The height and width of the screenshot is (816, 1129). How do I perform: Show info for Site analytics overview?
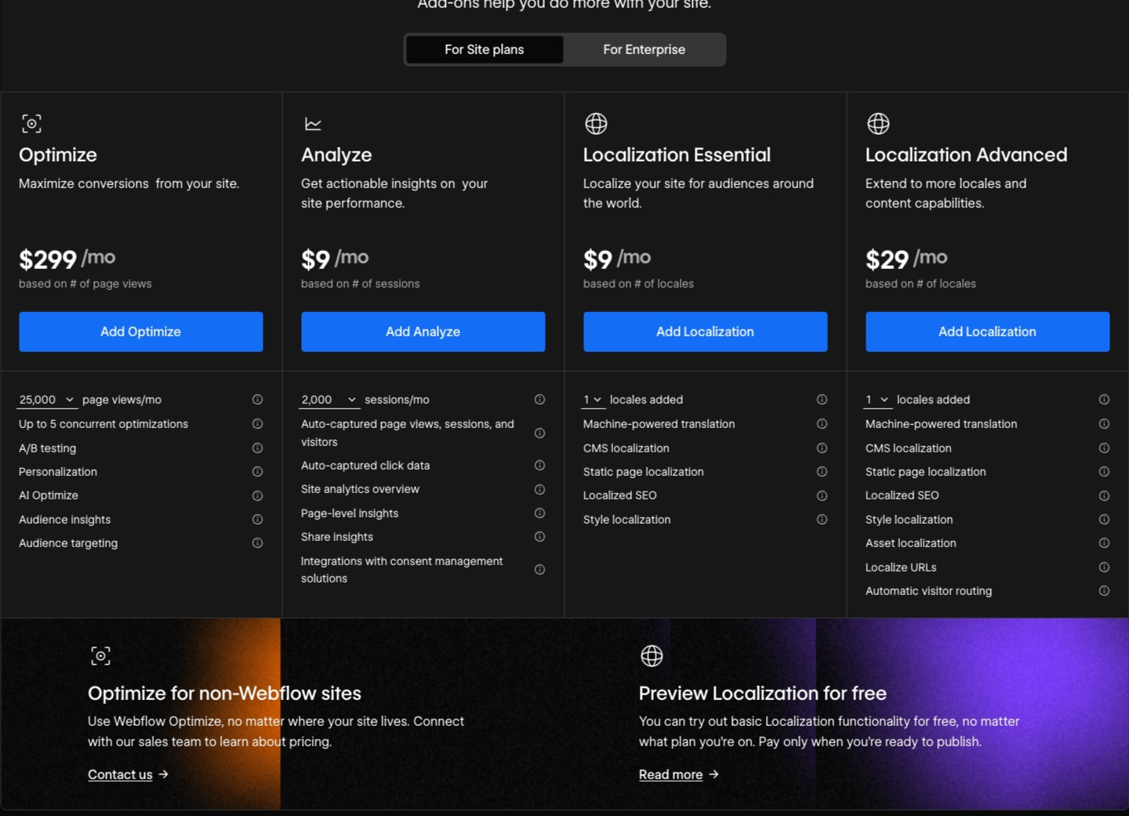pyautogui.click(x=539, y=490)
